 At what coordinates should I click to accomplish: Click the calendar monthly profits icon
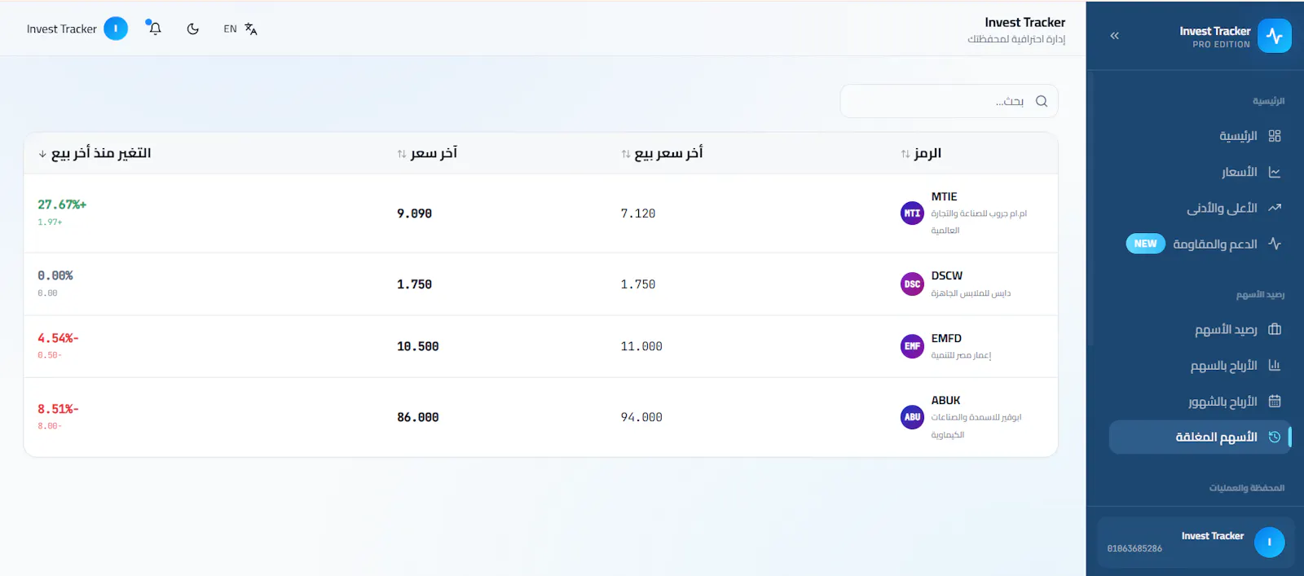pos(1275,401)
